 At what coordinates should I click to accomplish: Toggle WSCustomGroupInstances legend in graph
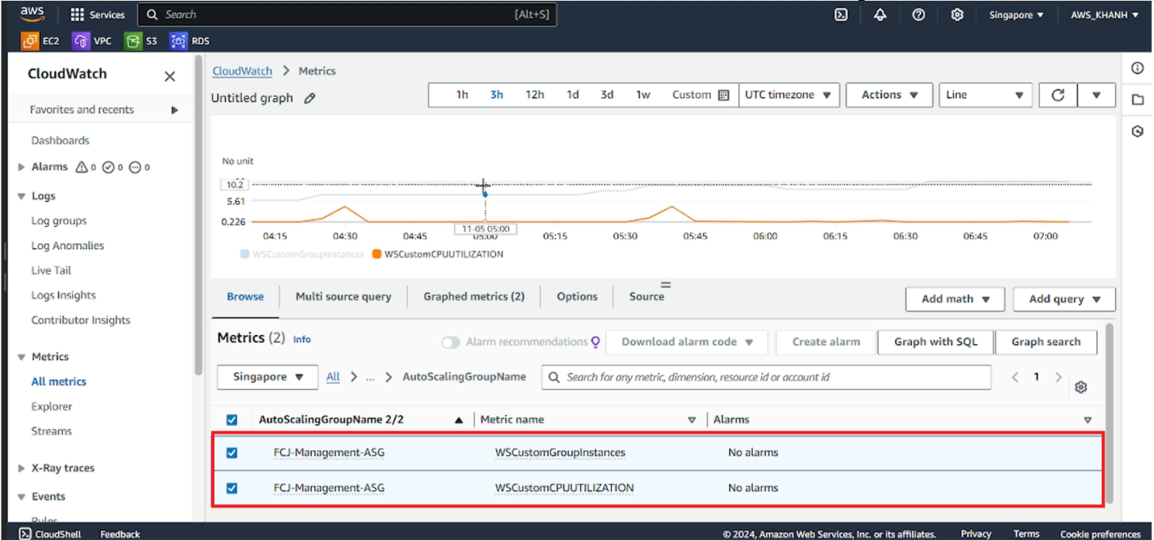point(302,254)
